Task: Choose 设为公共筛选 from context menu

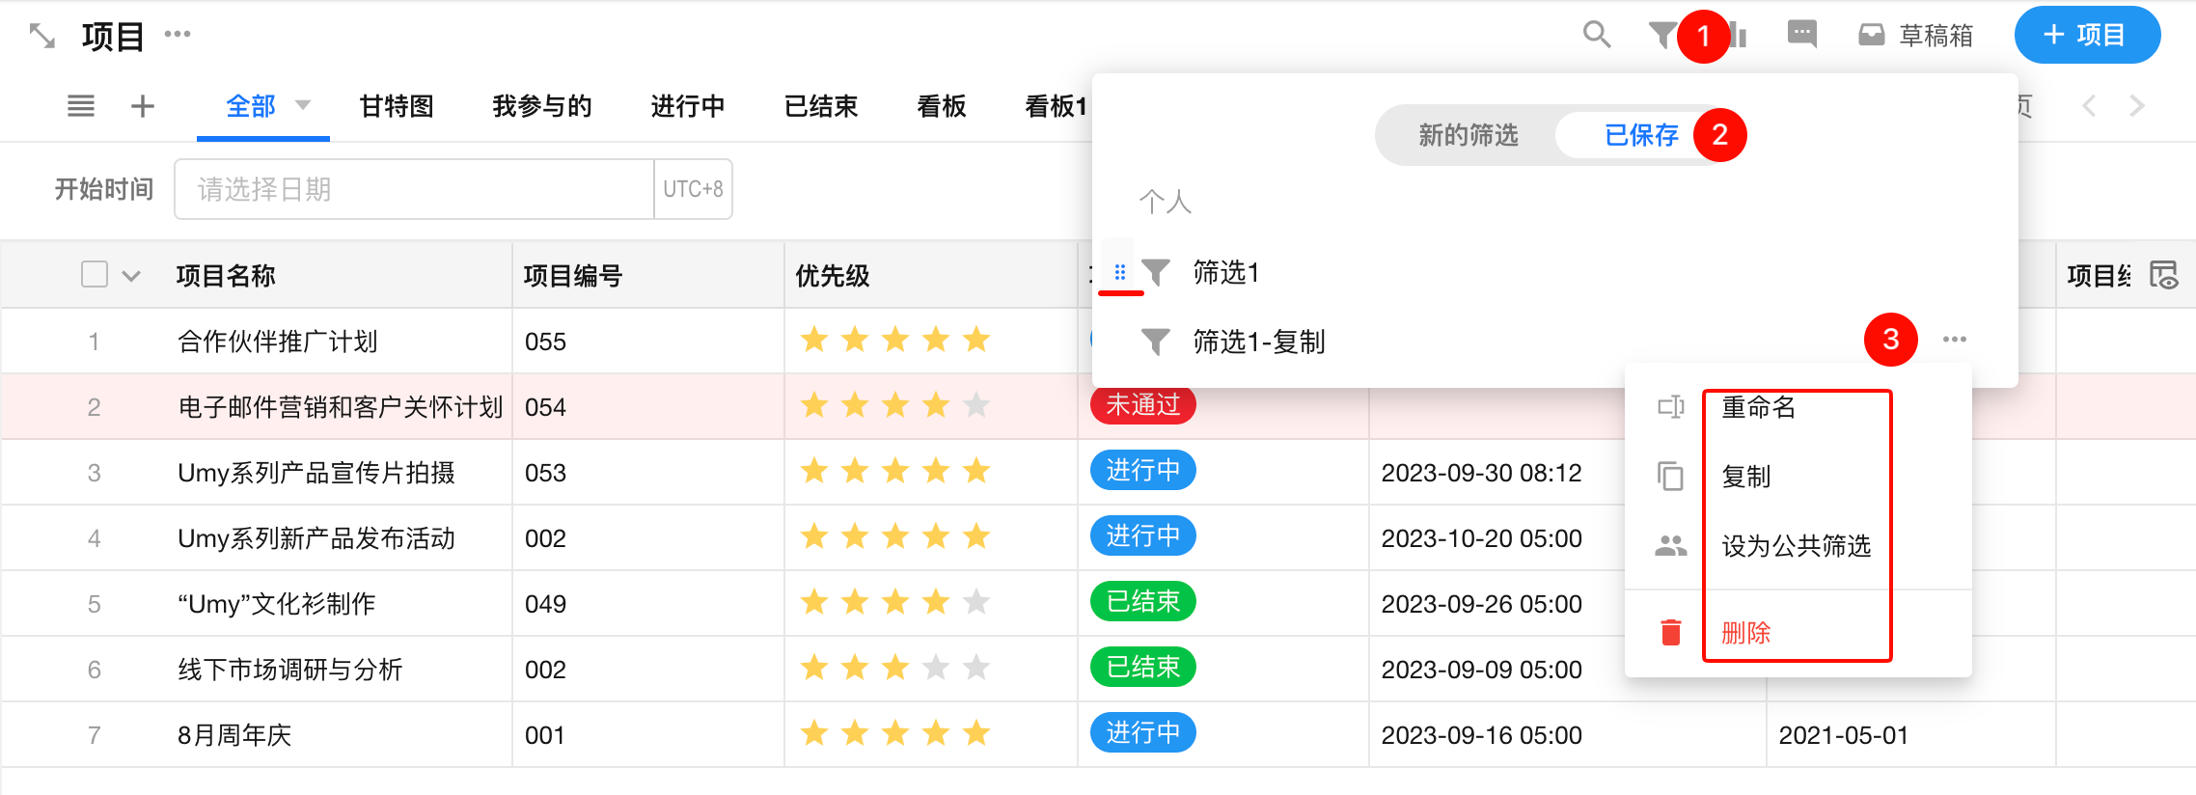Action: tap(1796, 546)
